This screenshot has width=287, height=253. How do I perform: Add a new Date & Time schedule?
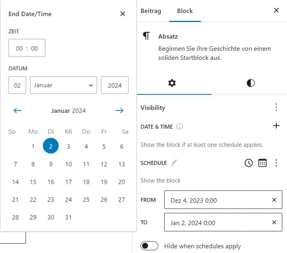[x=276, y=126]
